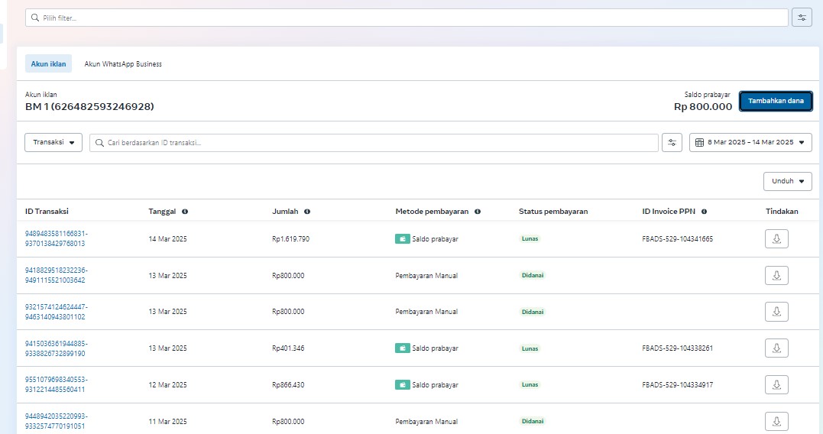Click the Tambahkan dana button
This screenshot has height=434, width=823.
776,102
